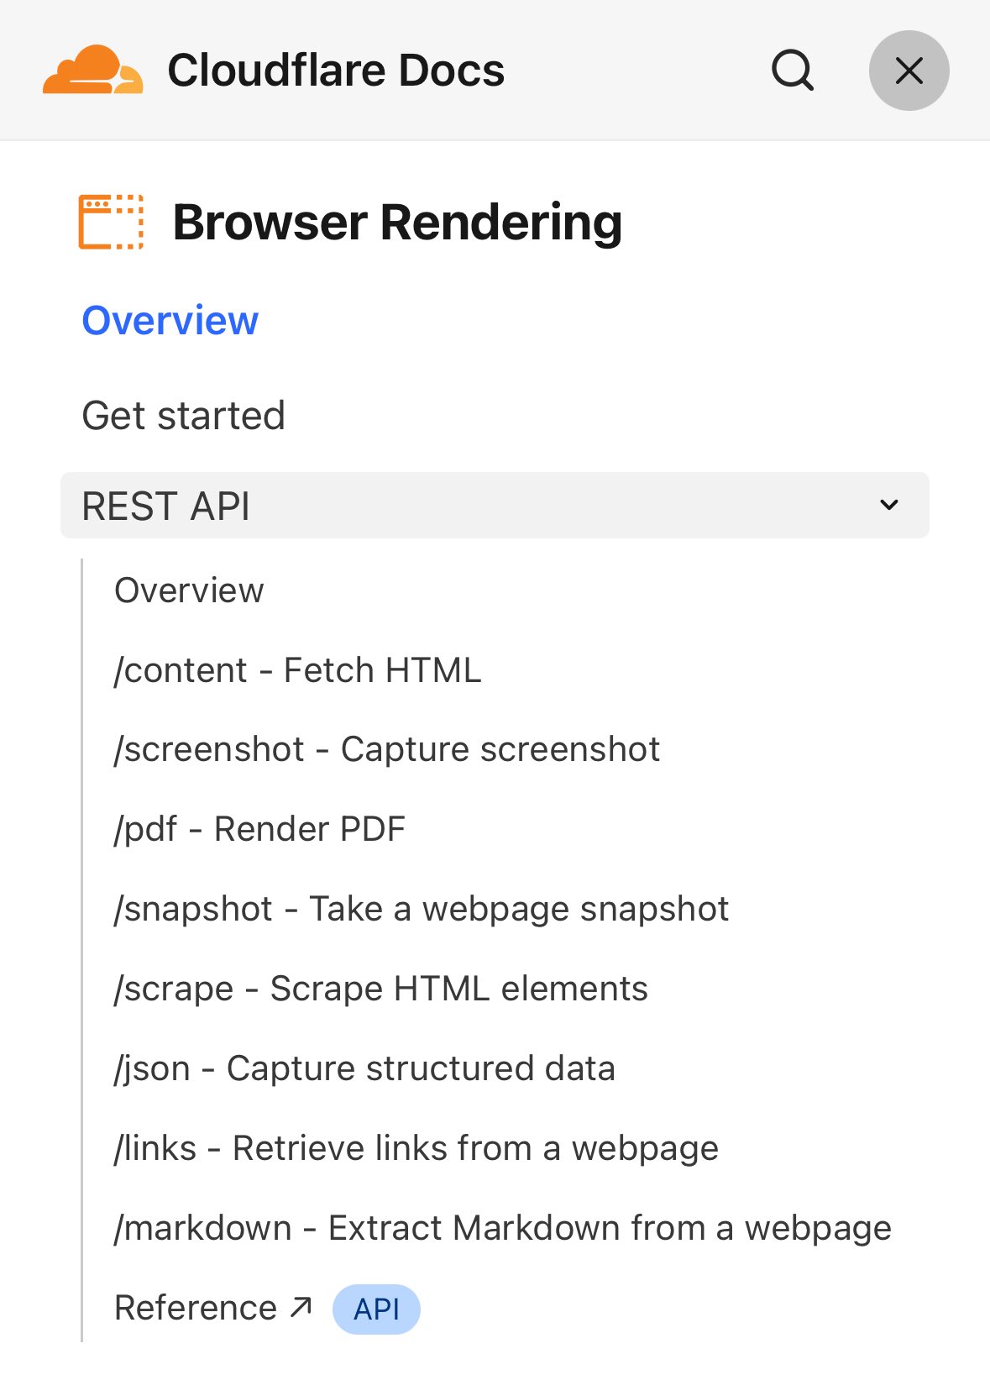Click the Browser Rendering product icon
The width and height of the screenshot is (990, 1375).
[x=111, y=222]
